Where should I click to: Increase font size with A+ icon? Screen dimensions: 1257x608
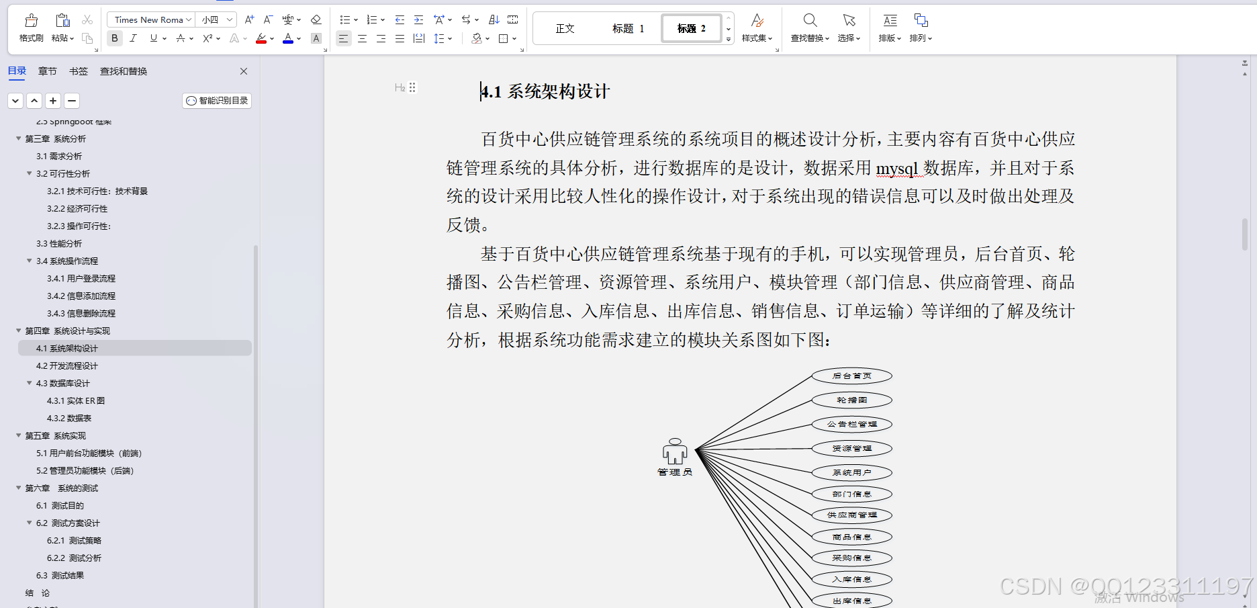249,19
